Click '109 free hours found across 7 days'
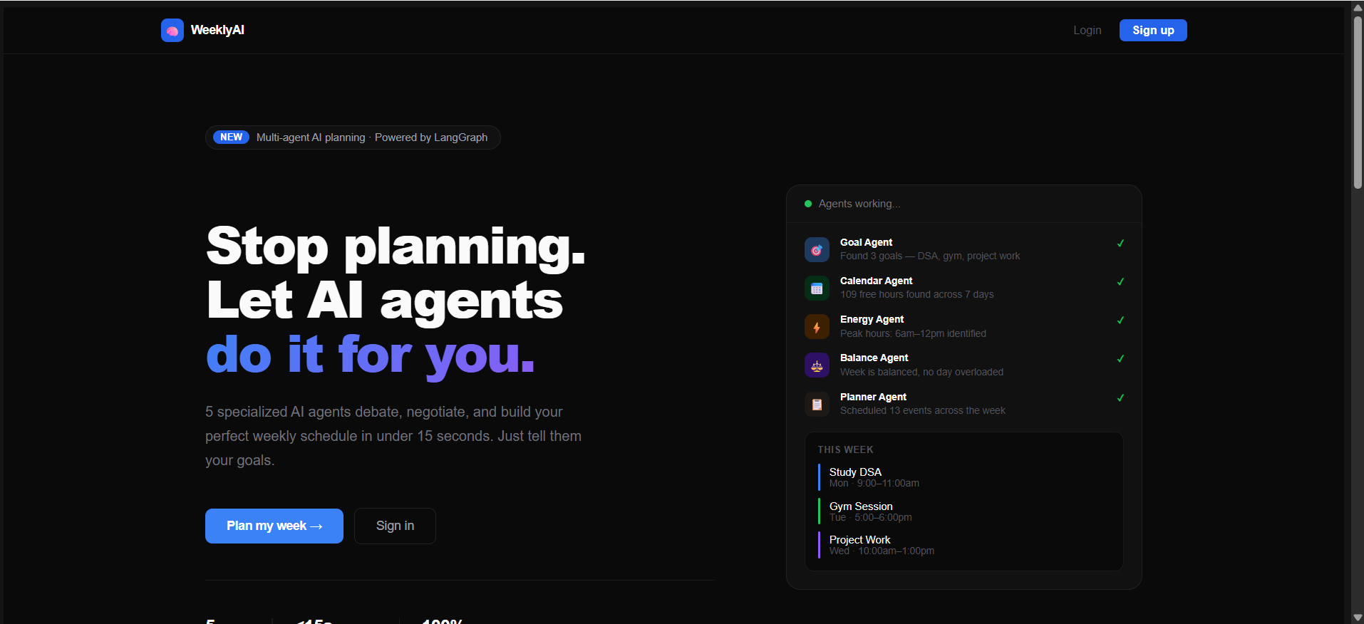This screenshot has width=1364, height=624. click(916, 294)
